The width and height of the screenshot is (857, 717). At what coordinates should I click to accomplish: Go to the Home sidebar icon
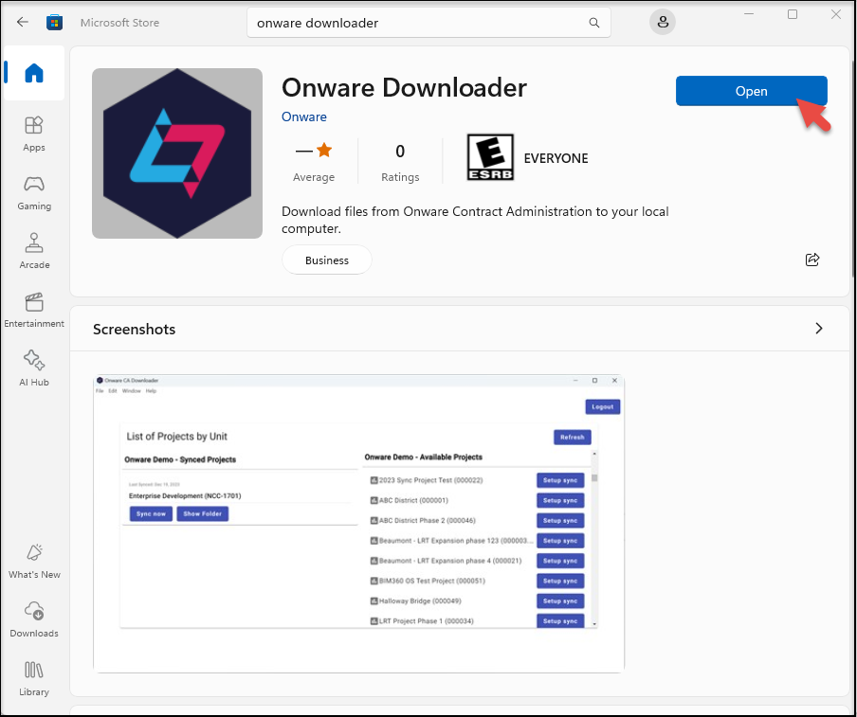34,73
